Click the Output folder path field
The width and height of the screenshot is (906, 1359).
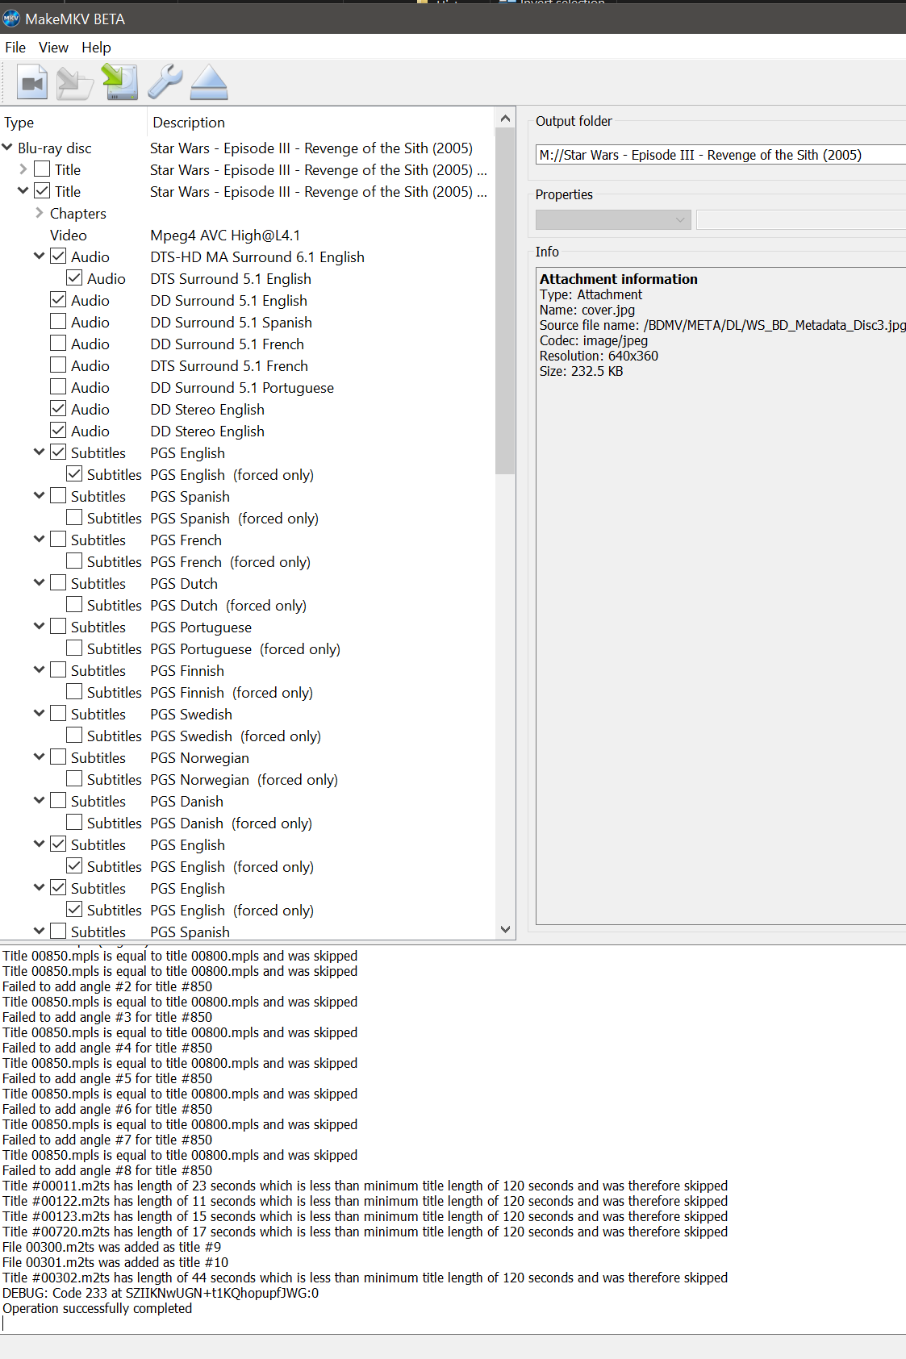(720, 155)
